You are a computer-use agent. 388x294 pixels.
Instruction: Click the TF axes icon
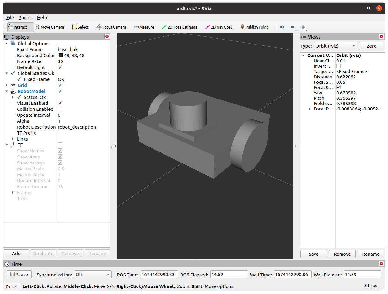coord(13,145)
